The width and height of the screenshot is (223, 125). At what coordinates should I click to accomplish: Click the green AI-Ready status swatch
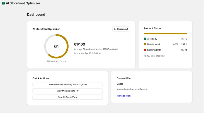tap(145, 39)
